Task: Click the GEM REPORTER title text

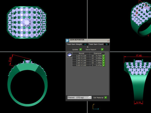Action: coord(77,40)
